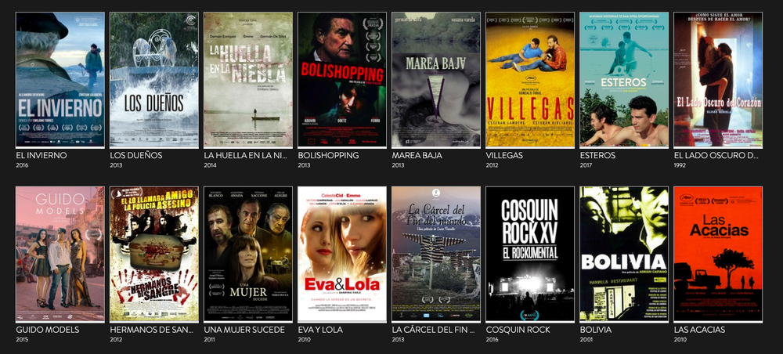Screen dimensions: 783x354
Task: Open the El Invierno movie poster
Action: pos(60,80)
